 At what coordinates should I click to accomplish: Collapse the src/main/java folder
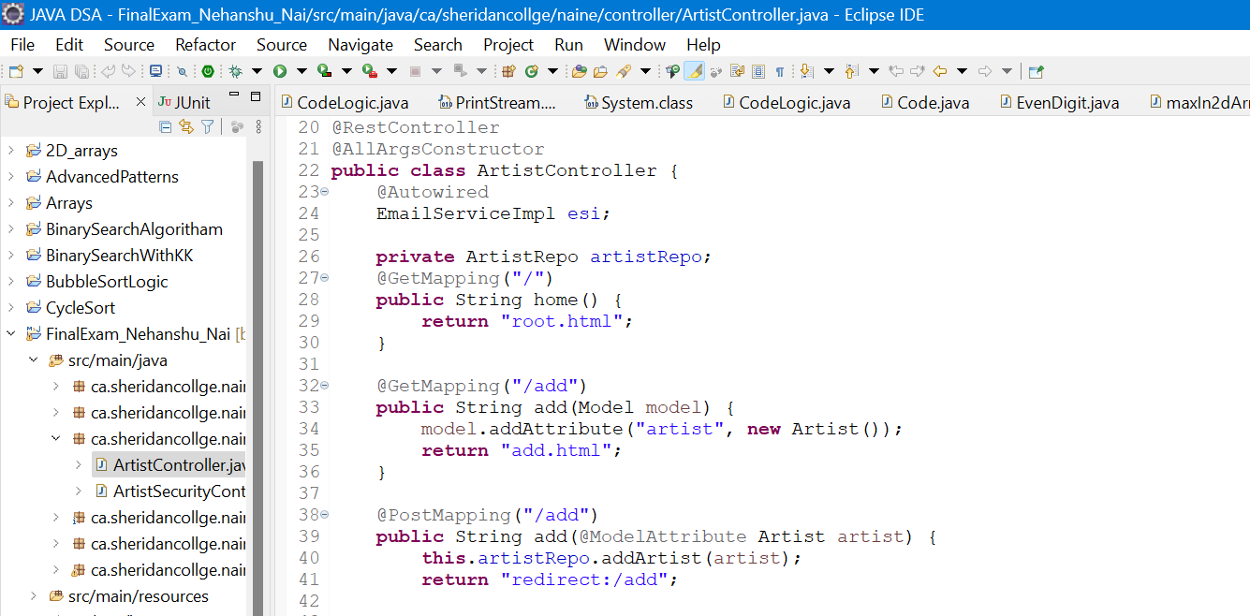click(33, 360)
